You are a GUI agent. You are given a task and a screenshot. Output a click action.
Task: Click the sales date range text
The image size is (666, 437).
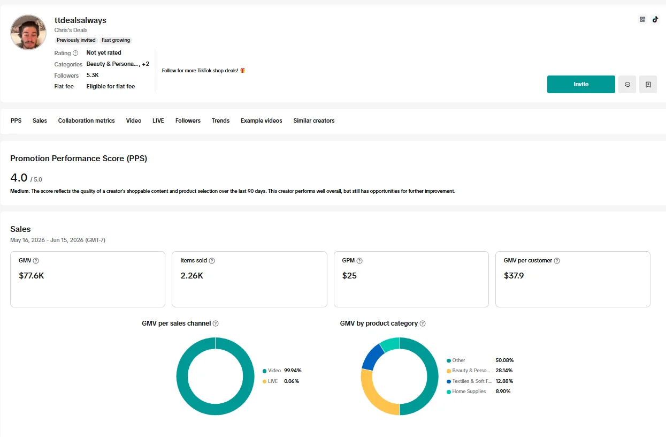(58, 240)
